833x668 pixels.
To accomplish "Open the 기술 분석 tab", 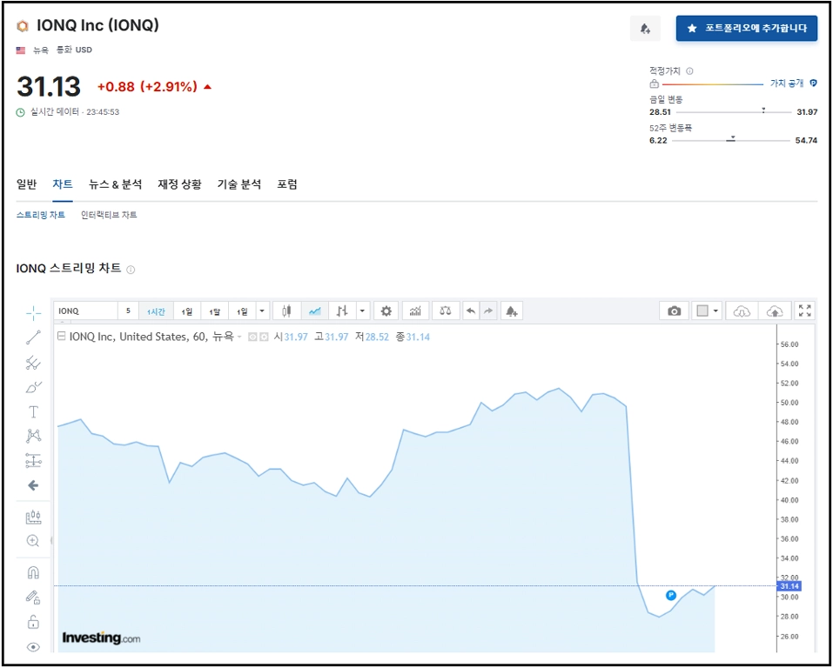I will (239, 184).
